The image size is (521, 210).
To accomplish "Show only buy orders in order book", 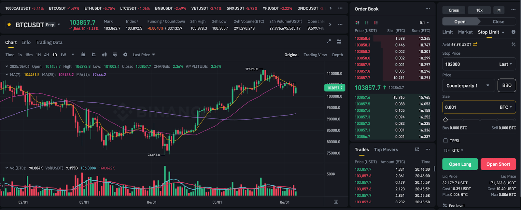I will point(366,23).
